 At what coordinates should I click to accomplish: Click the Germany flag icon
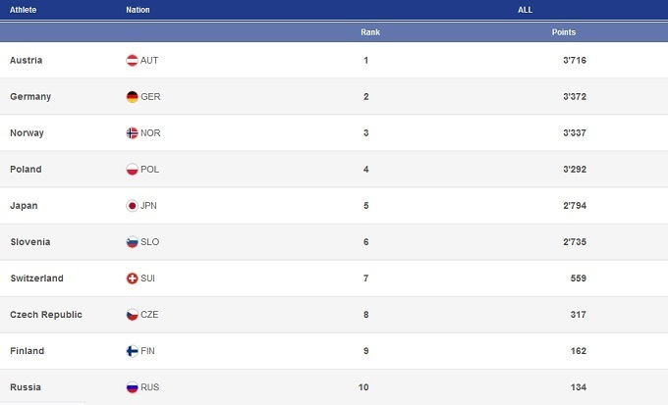[x=132, y=97]
